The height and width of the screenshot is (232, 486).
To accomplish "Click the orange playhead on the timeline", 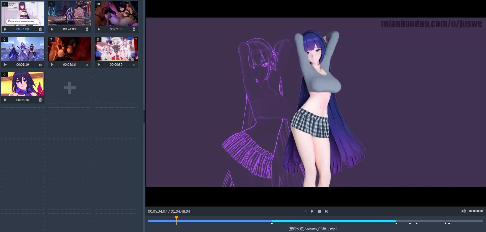I will [x=176, y=218].
